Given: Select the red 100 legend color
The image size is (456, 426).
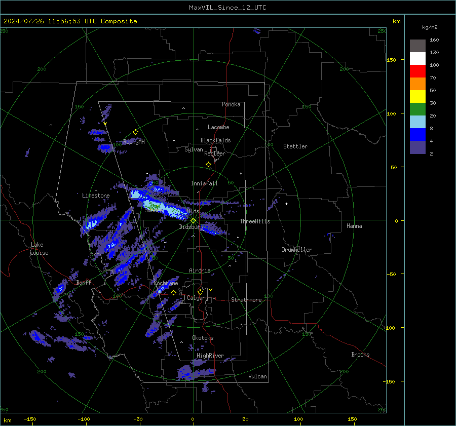Looking at the screenshot, I should coord(417,71).
